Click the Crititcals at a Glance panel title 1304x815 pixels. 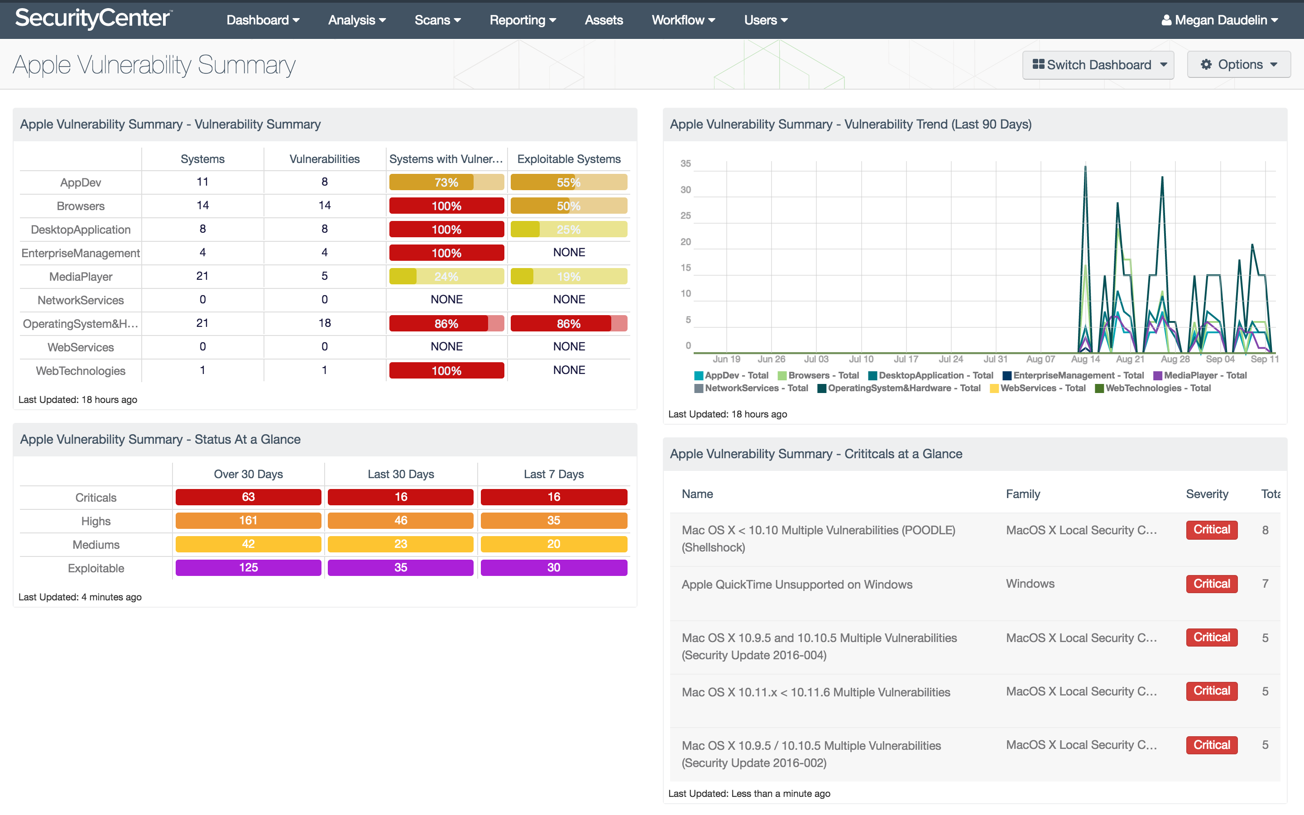click(x=816, y=454)
